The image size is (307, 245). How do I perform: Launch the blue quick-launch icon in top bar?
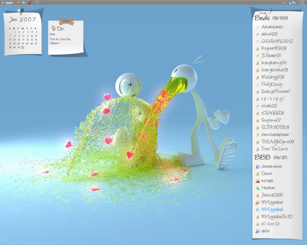[x=24, y=3]
